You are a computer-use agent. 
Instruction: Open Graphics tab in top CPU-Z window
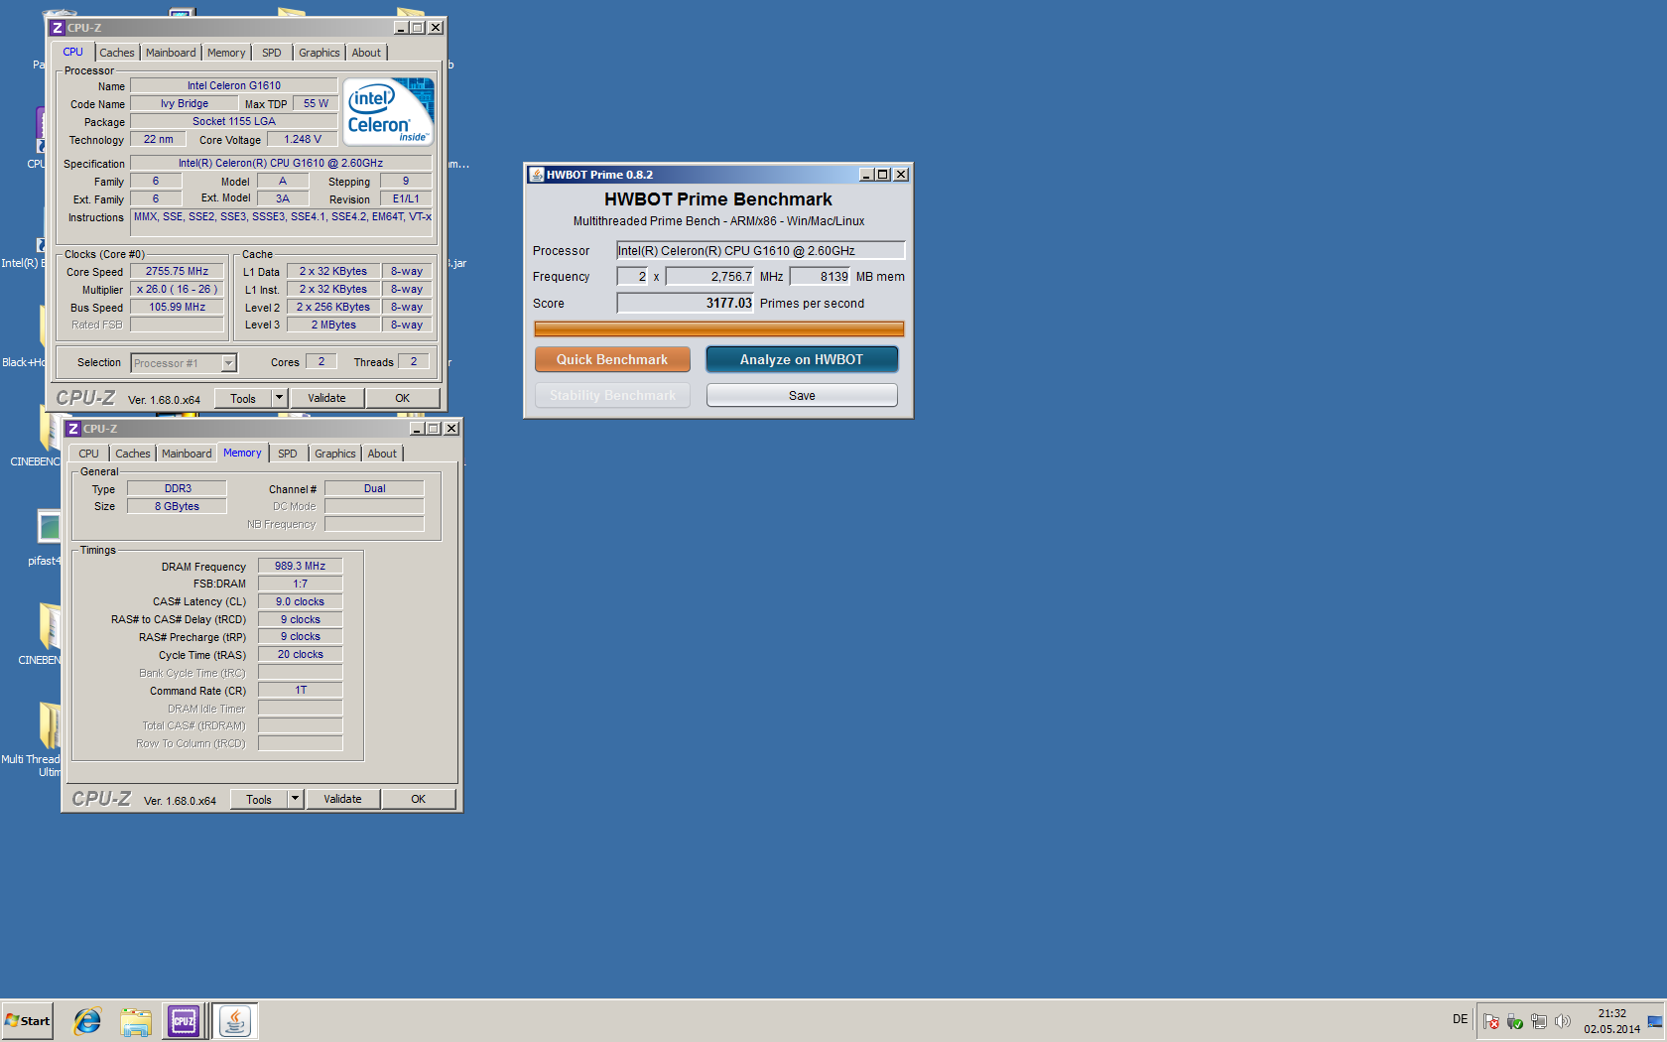point(320,53)
